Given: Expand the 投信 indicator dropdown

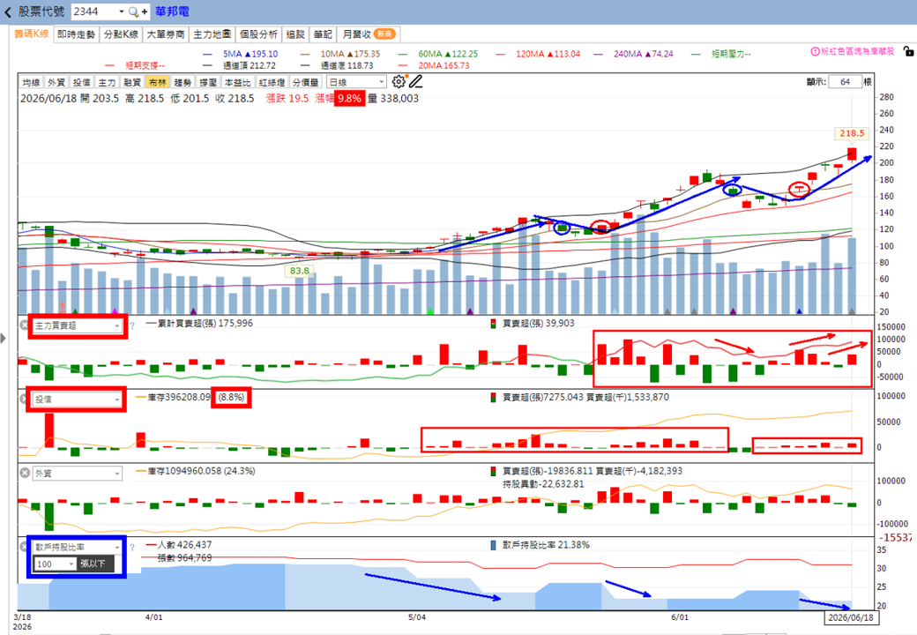Looking at the screenshot, I should tap(77, 400).
